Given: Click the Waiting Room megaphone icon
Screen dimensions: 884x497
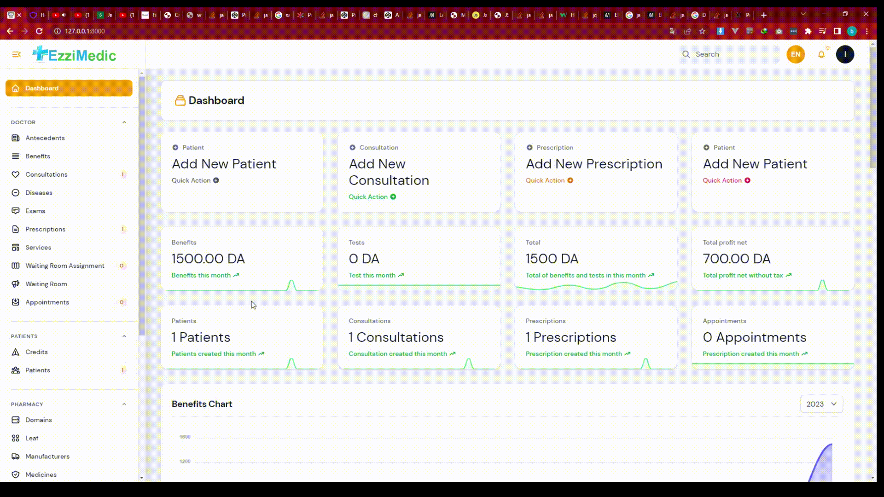Looking at the screenshot, I should click(x=16, y=284).
